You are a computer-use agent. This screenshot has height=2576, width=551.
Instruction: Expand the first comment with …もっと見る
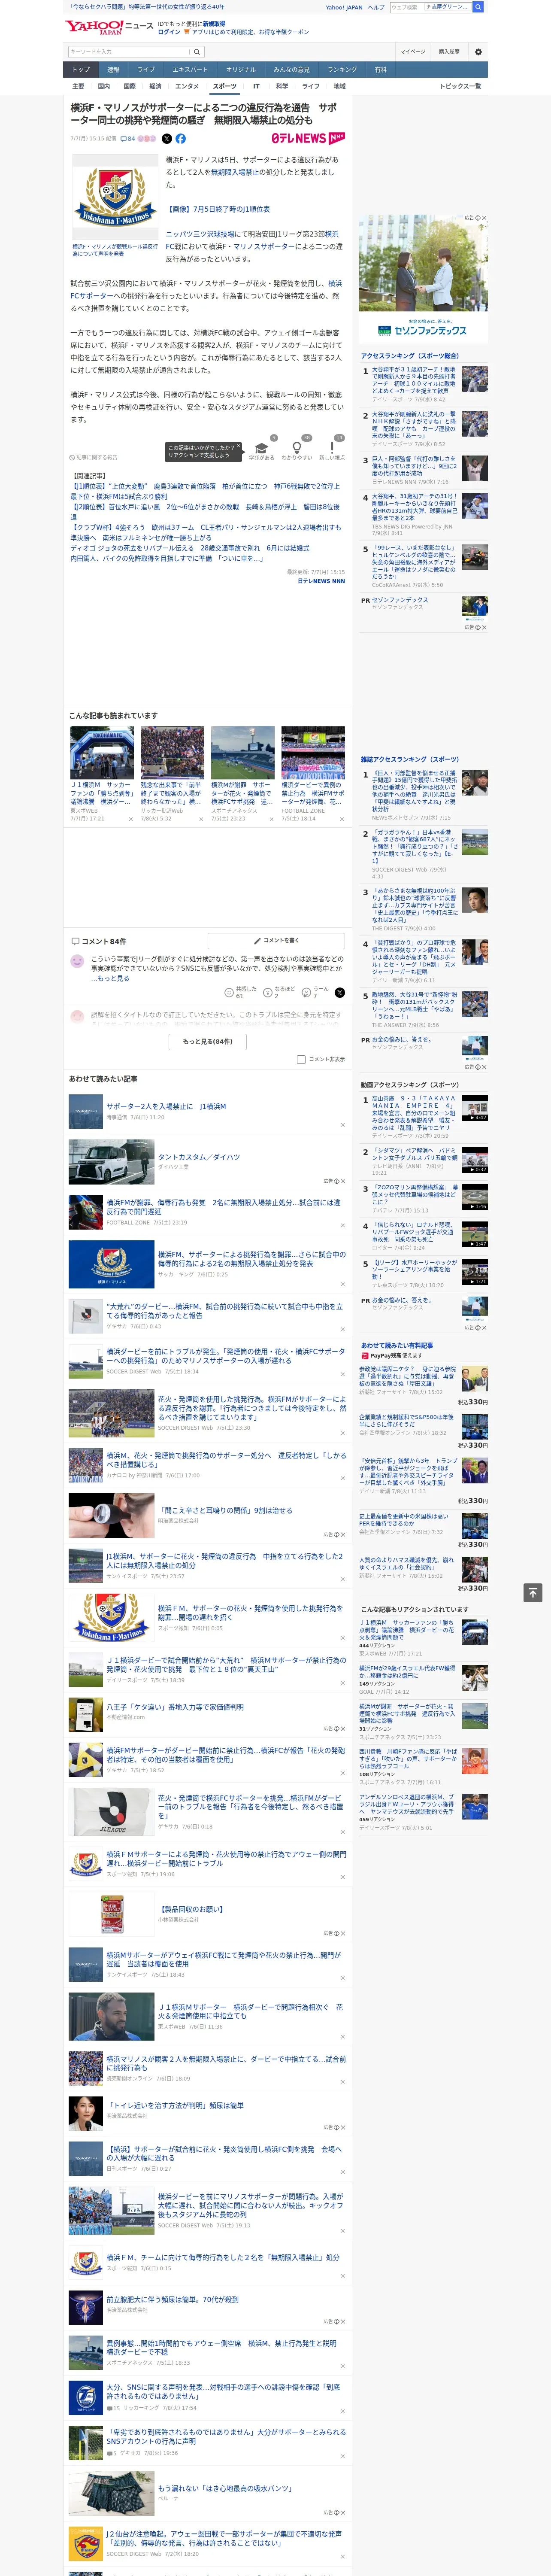[110, 979]
